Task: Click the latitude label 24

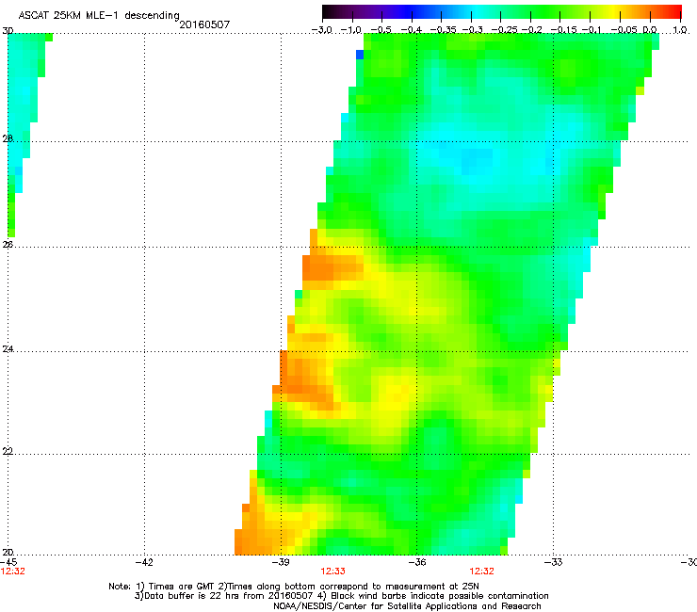Action: tap(8, 349)
